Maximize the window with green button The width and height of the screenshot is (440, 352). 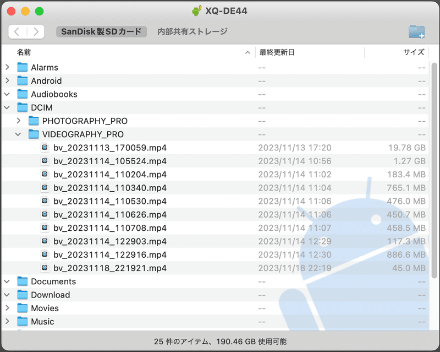[x=39, y=11]
